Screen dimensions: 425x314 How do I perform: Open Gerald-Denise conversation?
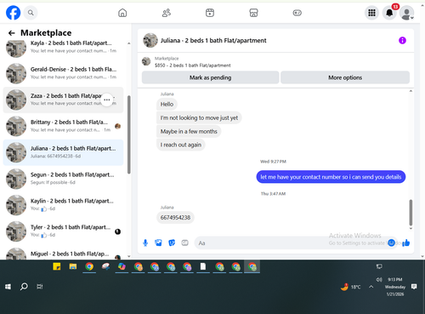click(63, 73)
